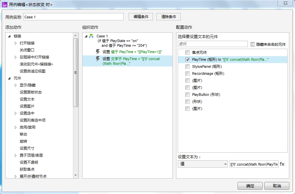
Task: Collapse the Case 1 tree node
Action: [86, 36]
